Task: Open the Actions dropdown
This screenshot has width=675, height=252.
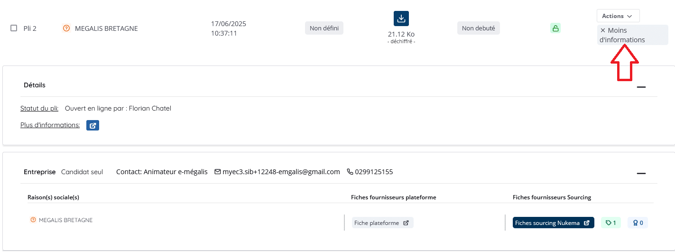Action: pos(618,16)
